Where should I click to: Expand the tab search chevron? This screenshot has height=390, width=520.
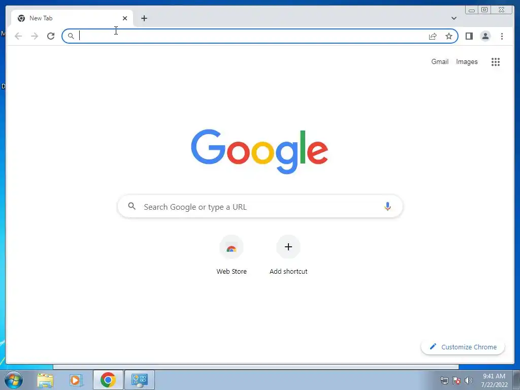(x=454, y=18)
